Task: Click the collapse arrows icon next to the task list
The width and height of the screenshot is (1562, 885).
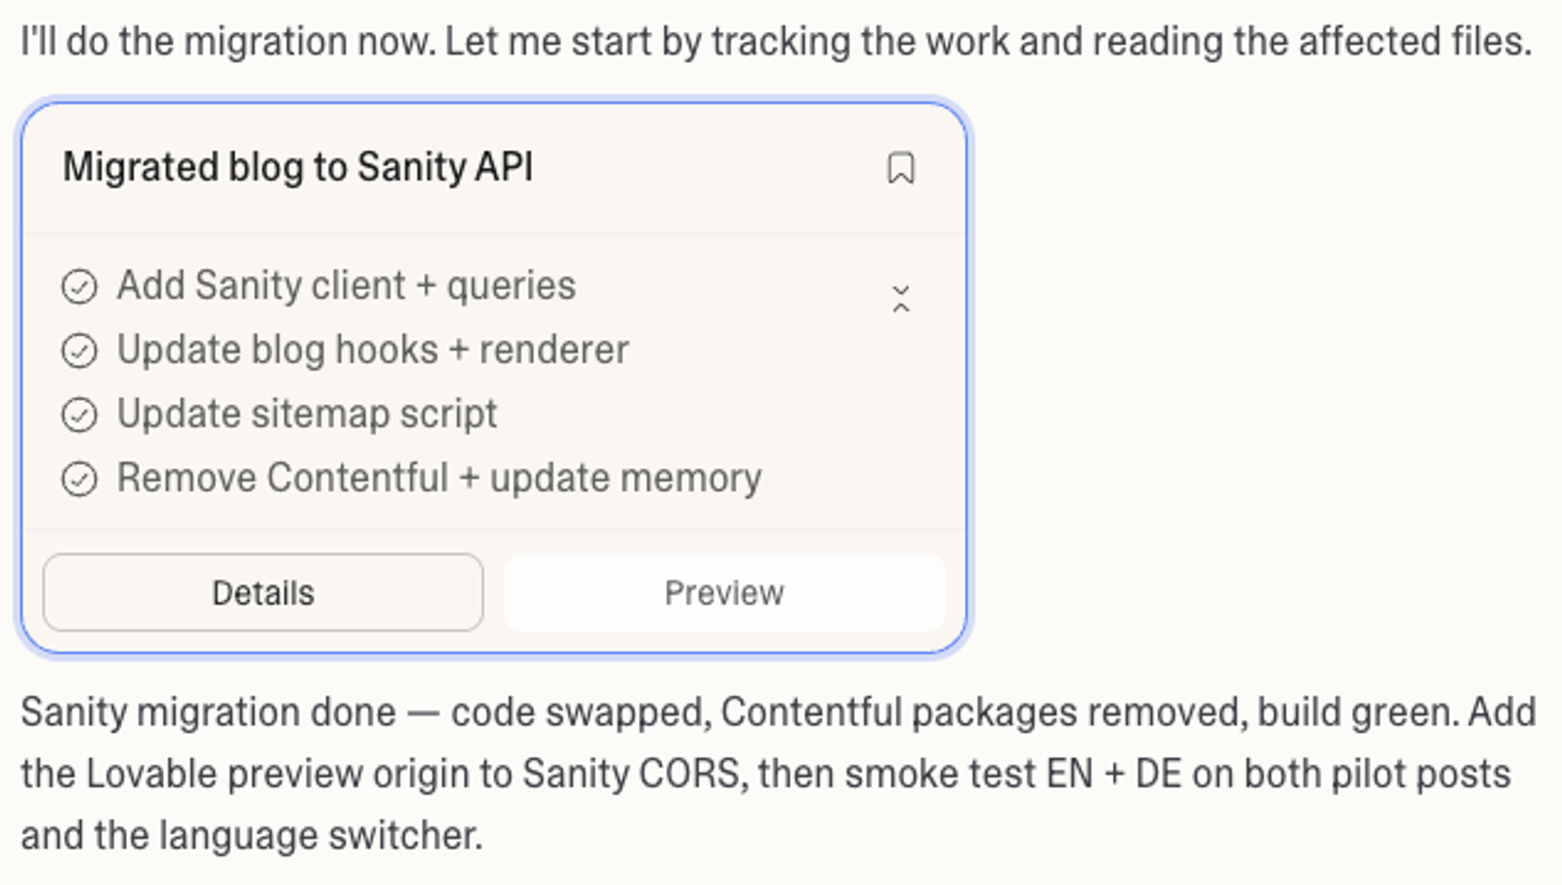Action: (901, 298)
